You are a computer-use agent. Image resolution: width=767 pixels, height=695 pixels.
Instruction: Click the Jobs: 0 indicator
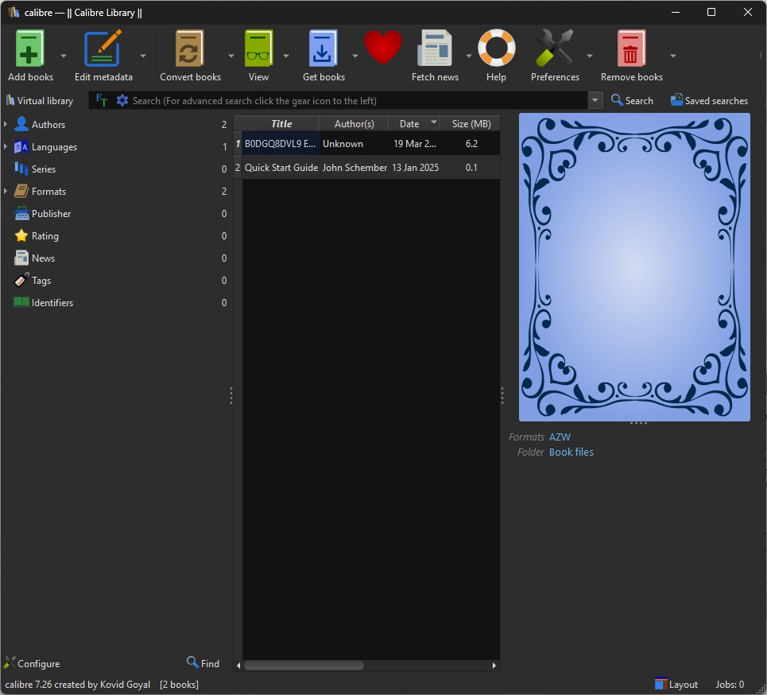tap(730, 684)
